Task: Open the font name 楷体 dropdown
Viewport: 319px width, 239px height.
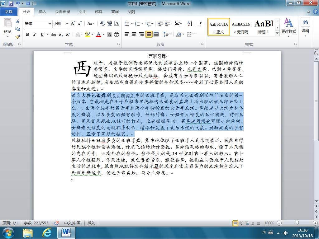Action: [x=50, y=24]
